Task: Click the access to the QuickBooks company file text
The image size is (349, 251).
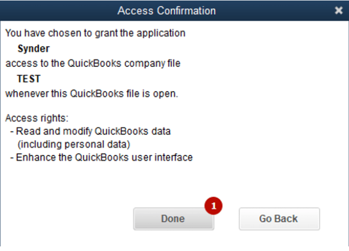Action: (x=93, y=63)
